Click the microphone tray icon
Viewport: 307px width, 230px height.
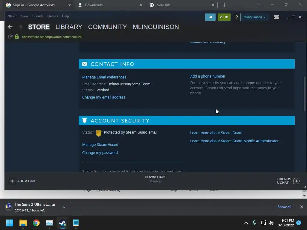tap(254, 223)
